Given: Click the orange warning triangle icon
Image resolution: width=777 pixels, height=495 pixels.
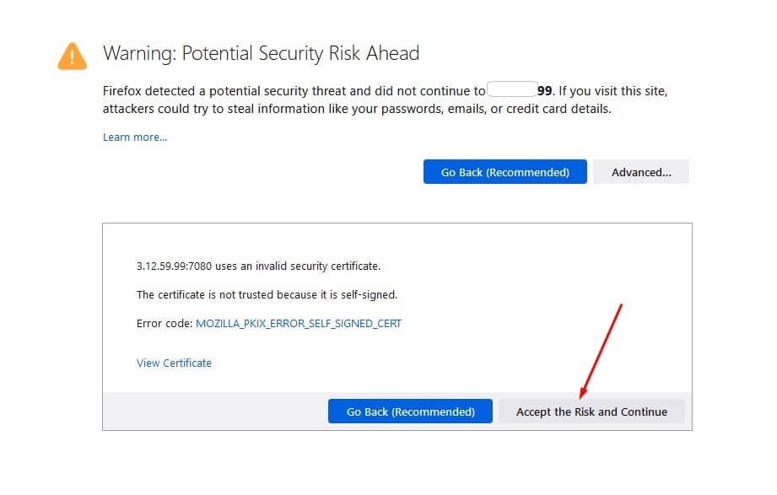Looking at the screenshot, I should (72, 56).
